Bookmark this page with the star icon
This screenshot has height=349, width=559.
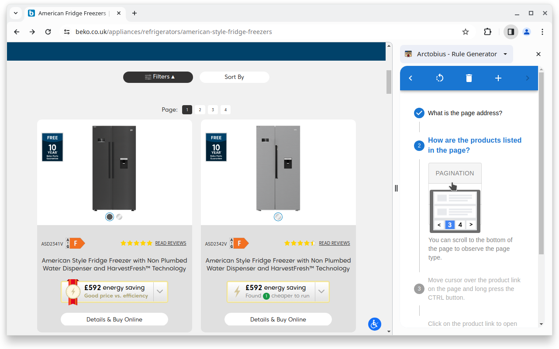(x=466, y=32)
